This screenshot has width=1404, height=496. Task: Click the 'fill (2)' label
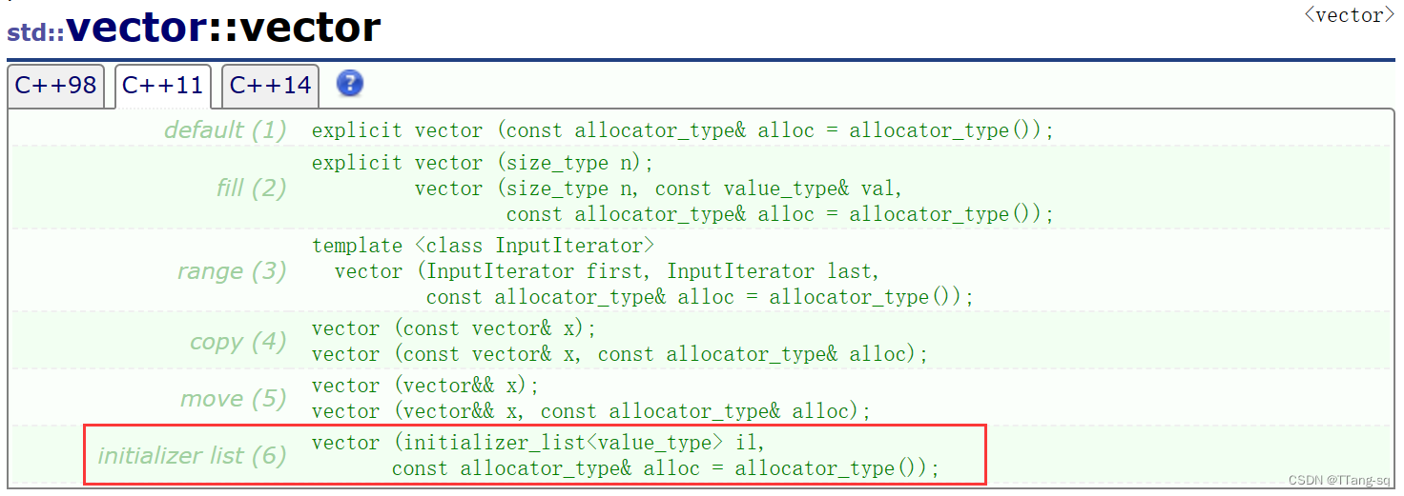click(252, 188)
